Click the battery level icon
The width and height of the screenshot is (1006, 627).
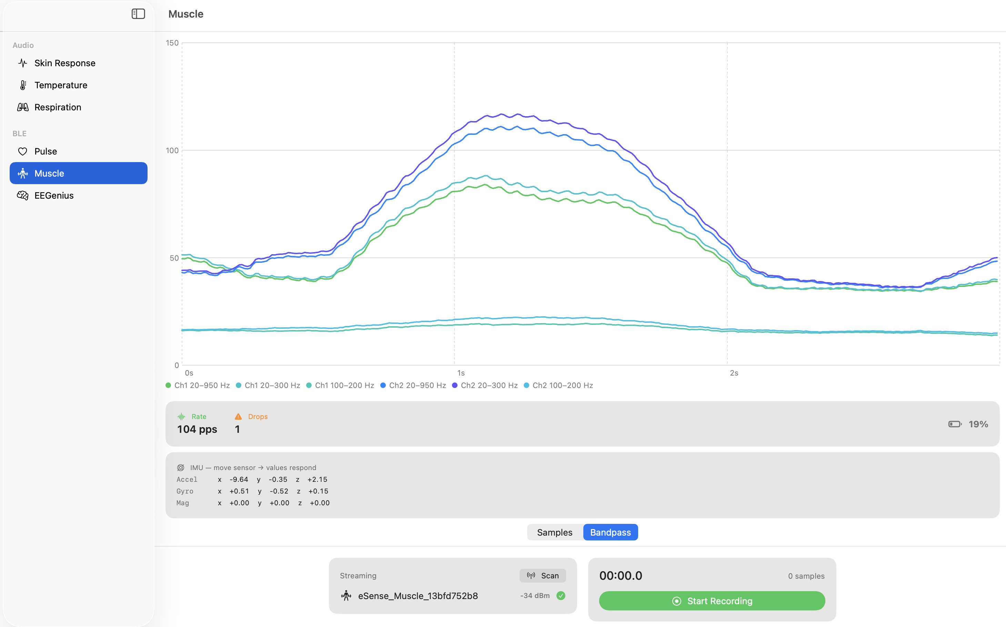click(955, 424)
